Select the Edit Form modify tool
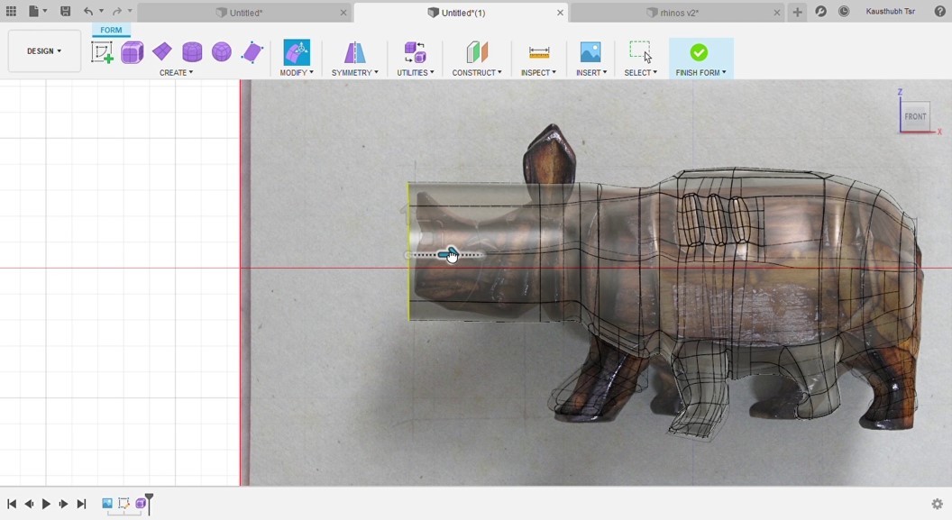 pyautogui.click(x=297, y=52)
